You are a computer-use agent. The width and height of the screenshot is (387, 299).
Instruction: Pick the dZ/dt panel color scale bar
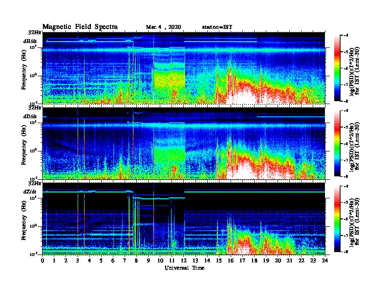click(337, 219)
